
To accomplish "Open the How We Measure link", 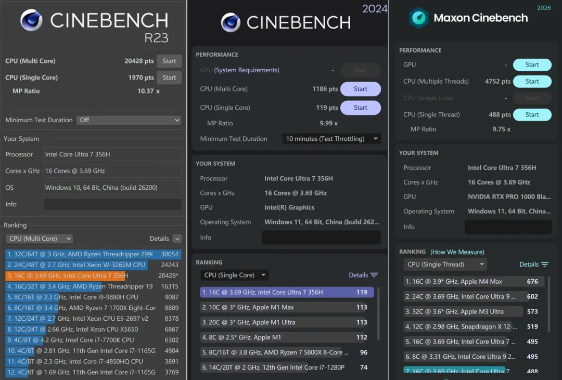I will [457, 252].
